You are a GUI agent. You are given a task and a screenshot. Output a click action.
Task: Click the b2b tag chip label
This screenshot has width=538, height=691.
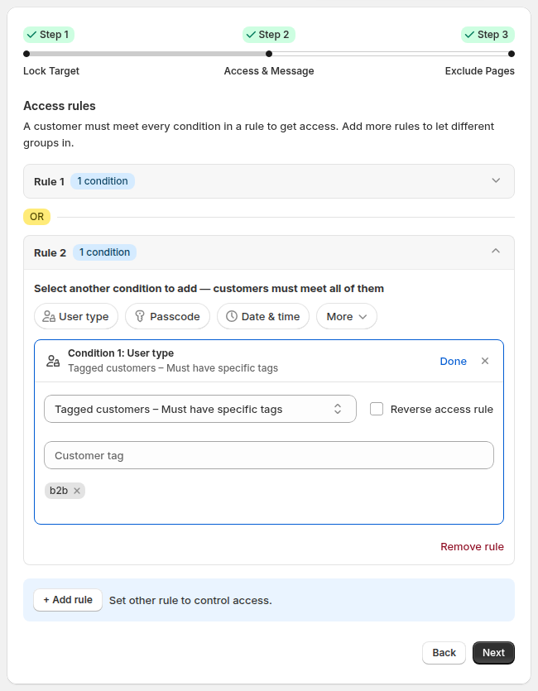[x=59, y=491]
